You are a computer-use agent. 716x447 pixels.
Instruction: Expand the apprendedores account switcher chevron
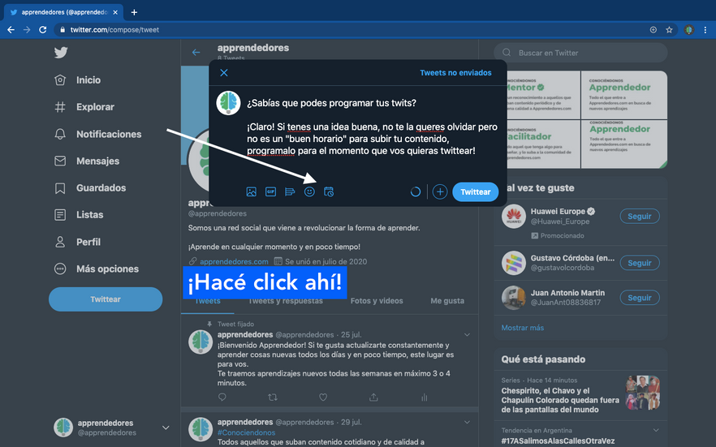(x=166, y=428)
